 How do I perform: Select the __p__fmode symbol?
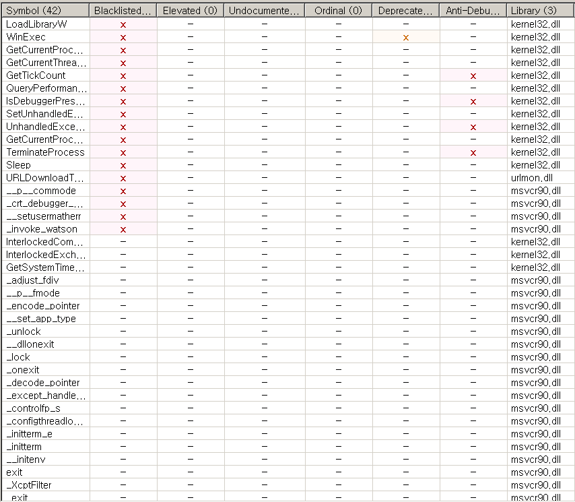click(x=33, y=293)
